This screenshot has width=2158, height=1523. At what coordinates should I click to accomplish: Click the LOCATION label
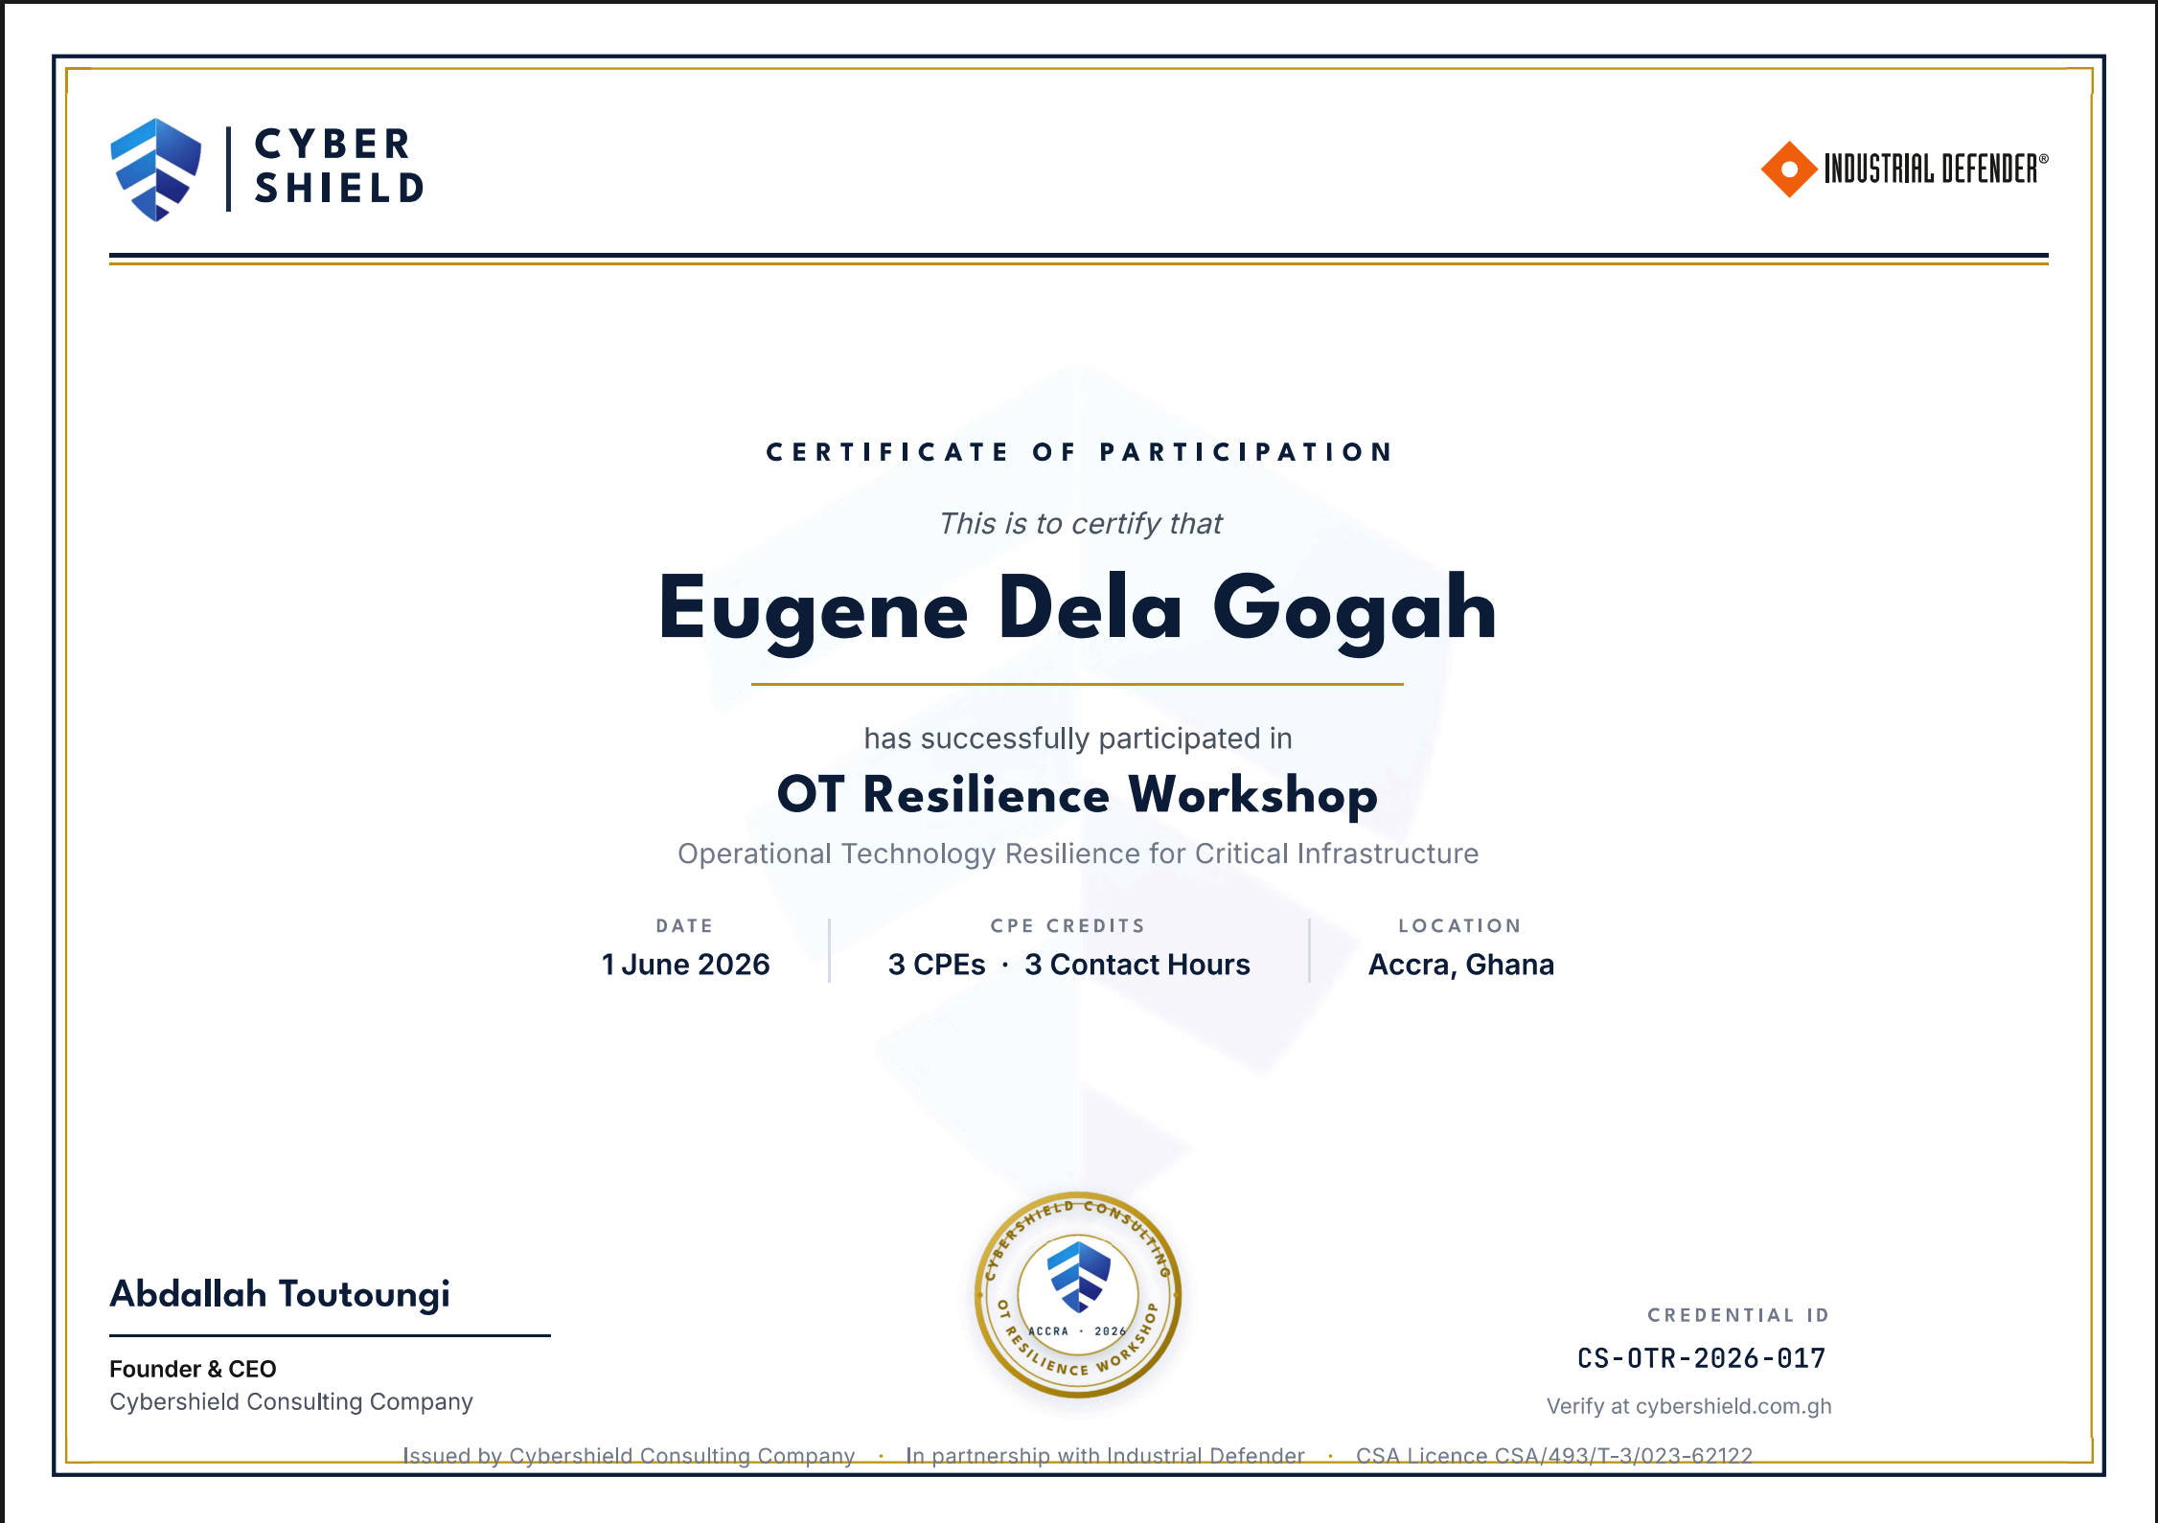(1460, 926)
